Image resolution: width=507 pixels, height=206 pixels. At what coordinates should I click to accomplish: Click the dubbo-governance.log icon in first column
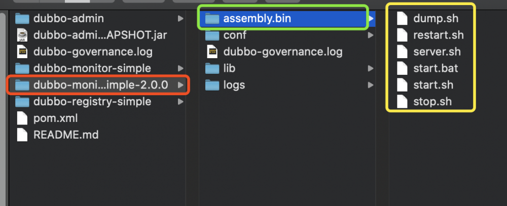coord(22,52)
